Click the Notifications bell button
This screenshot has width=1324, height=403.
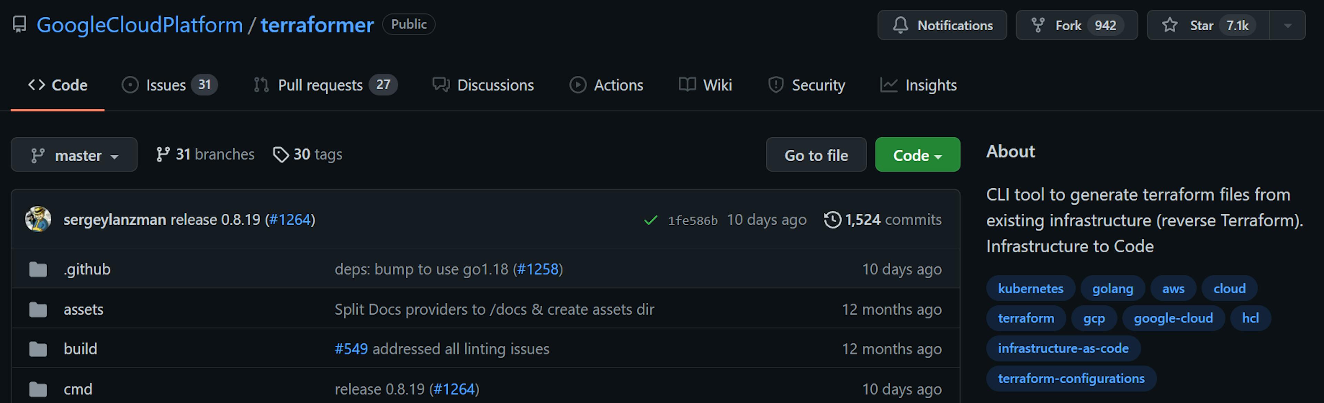click(x=942, y=25)
